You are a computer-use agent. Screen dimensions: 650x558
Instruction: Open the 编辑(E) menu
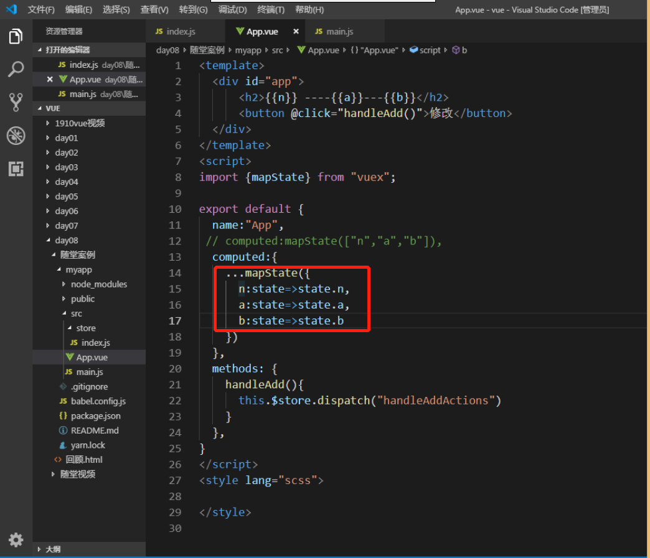pos(79,9)
